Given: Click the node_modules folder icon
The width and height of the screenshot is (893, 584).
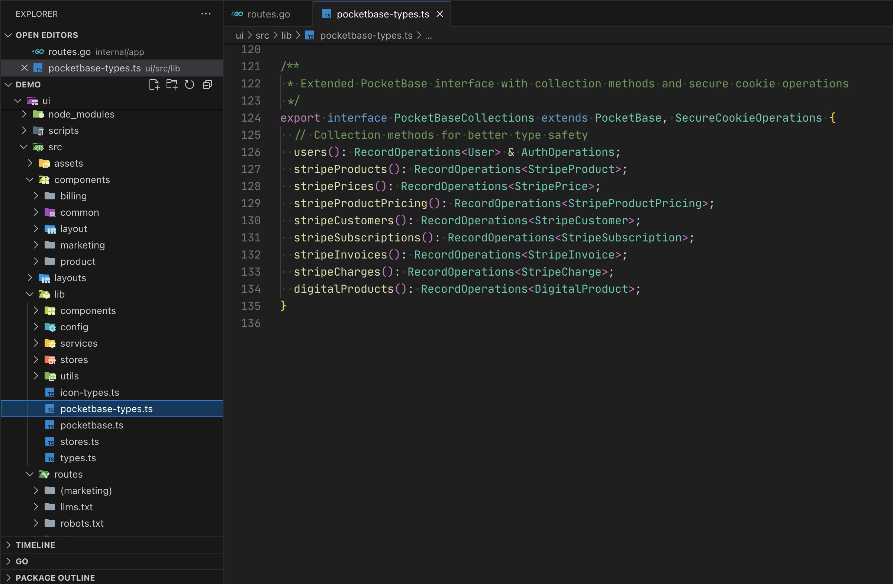Looking at the screenshot, I should [x=38, y=114].
